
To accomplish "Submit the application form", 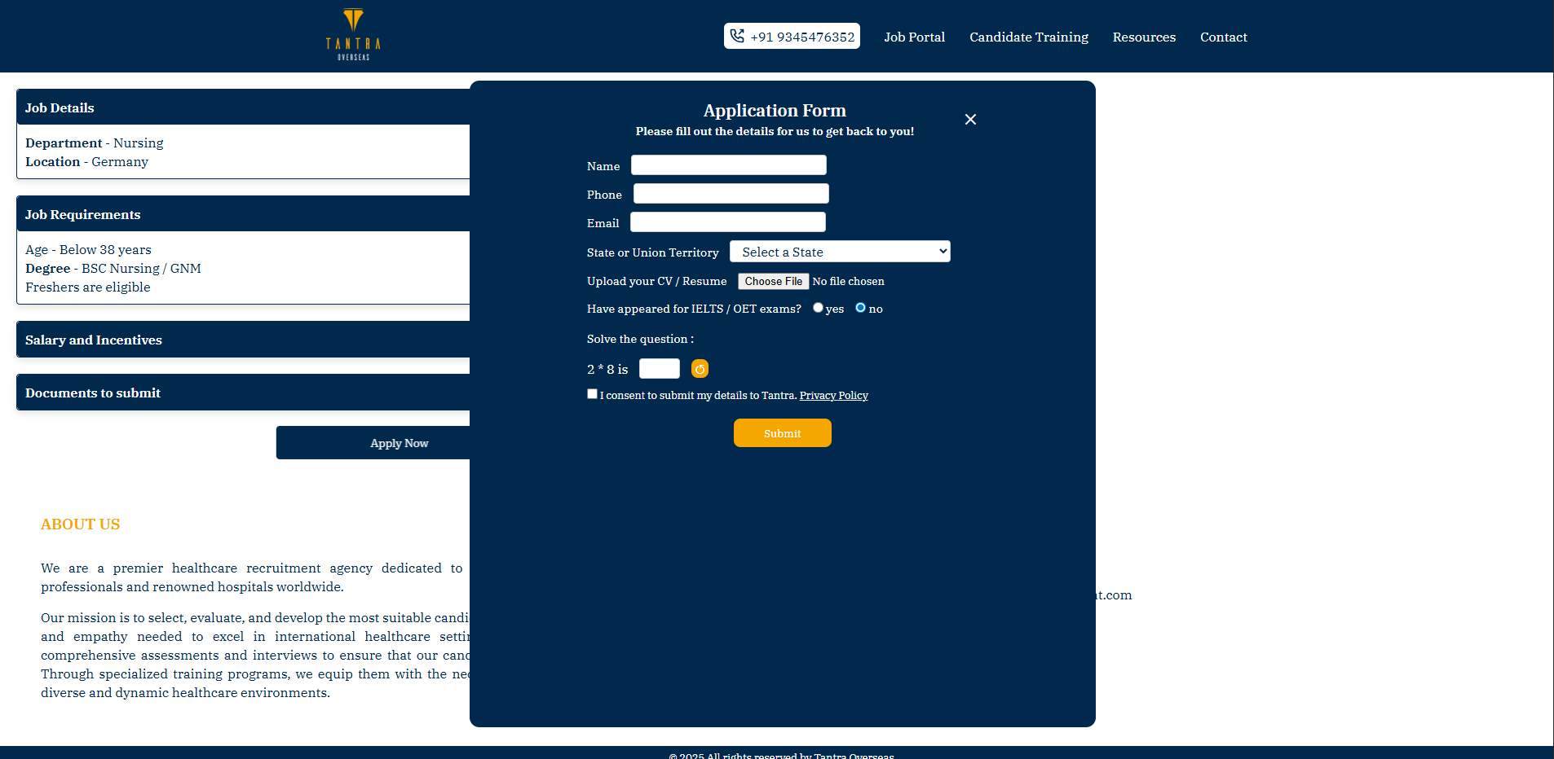I will click(783, 433).
